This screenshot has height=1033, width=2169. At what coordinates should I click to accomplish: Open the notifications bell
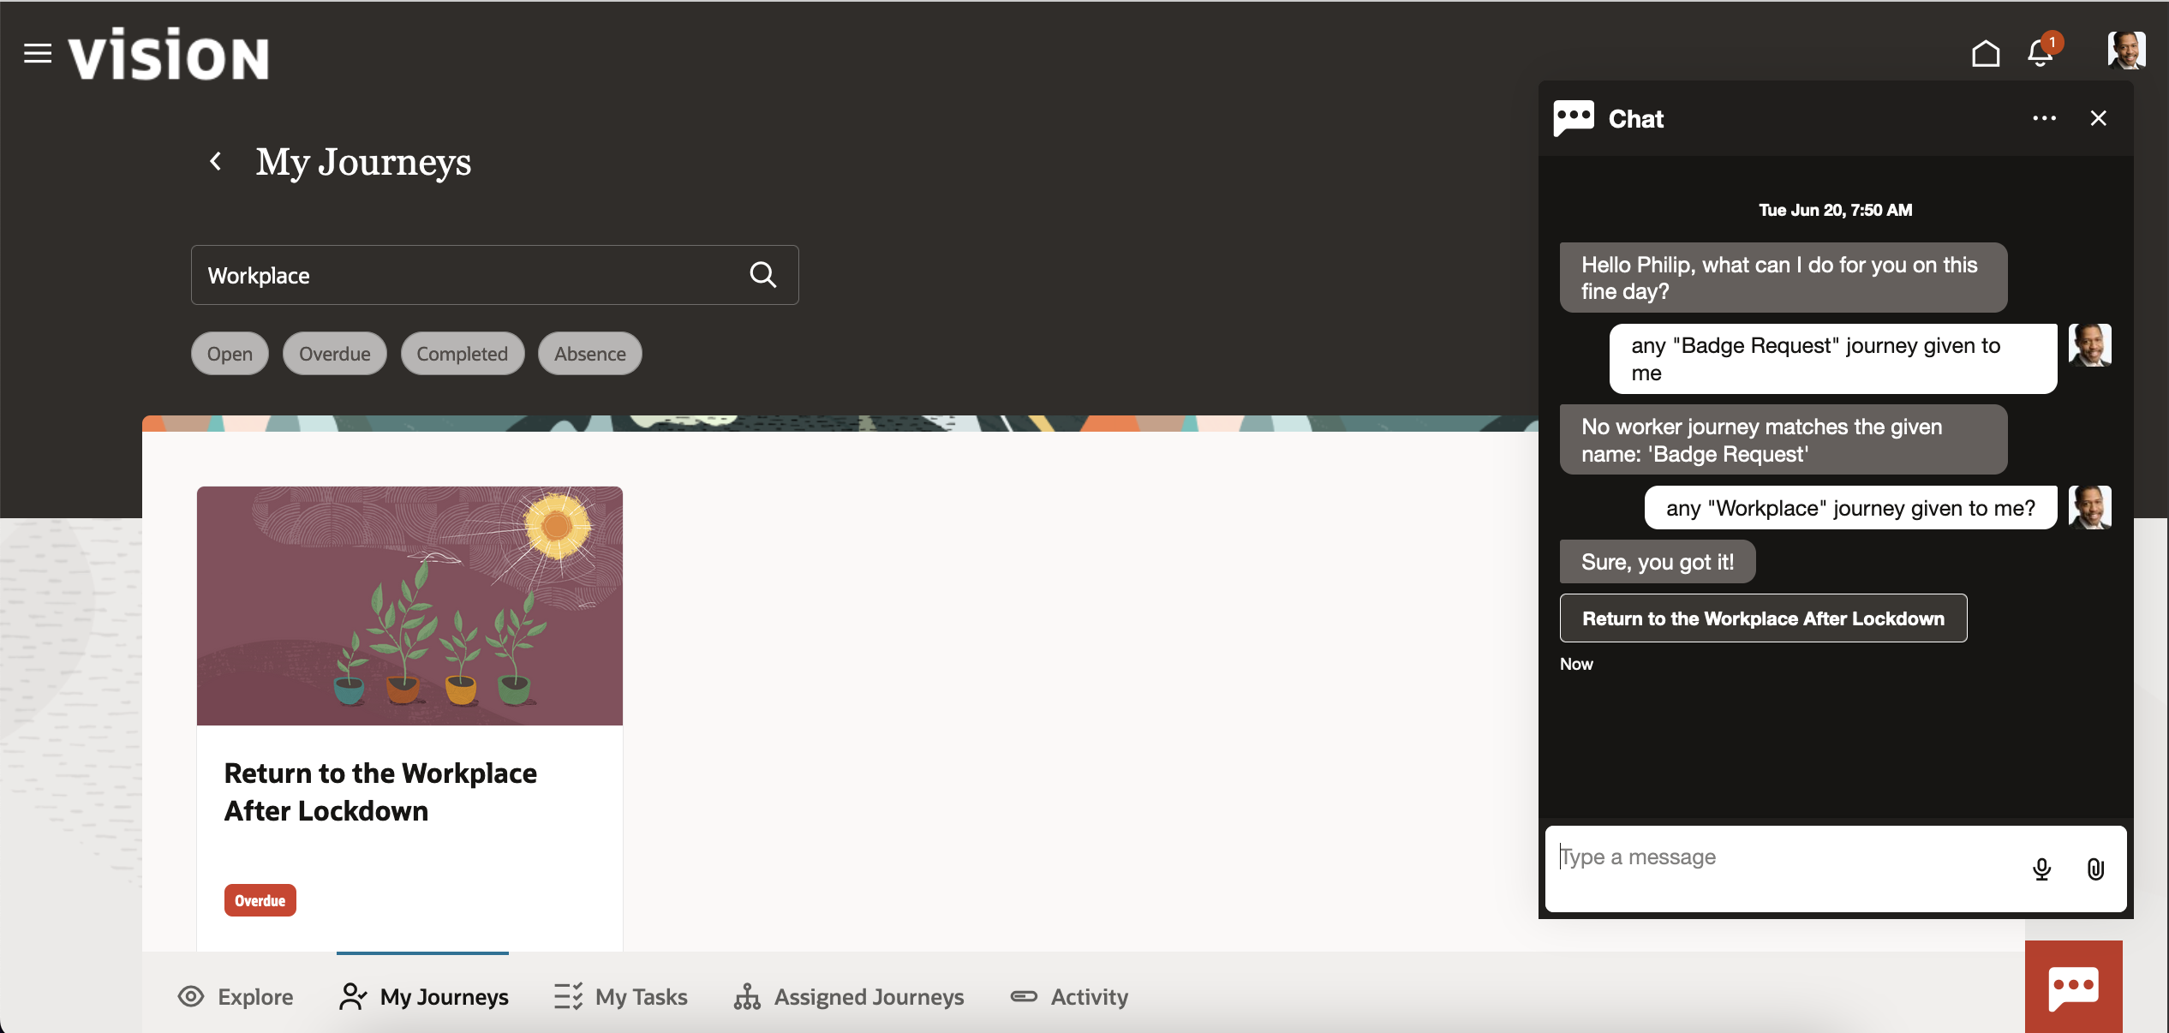click(2041, 54)
